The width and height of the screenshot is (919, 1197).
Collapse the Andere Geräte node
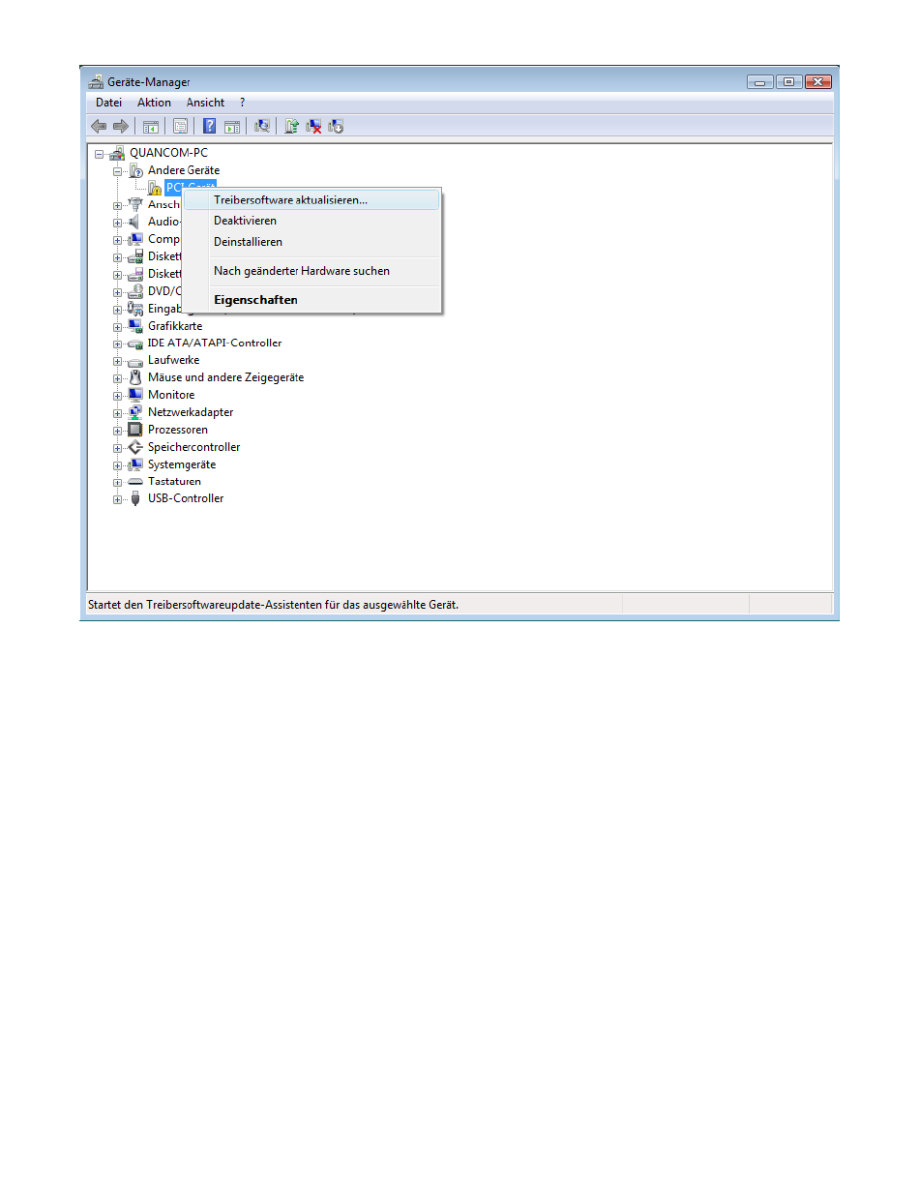pos(118,171)
